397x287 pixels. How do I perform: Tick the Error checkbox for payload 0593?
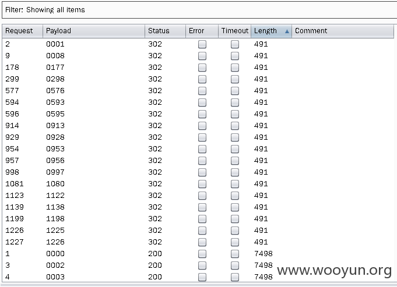coord(202,102)
